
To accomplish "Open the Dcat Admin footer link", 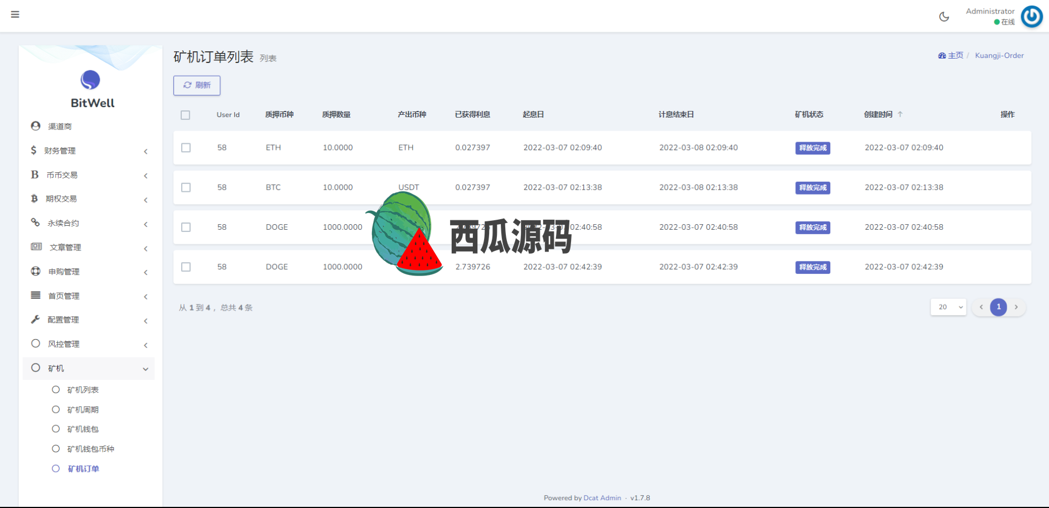I will pyautogui.click(x=602, y=498).
